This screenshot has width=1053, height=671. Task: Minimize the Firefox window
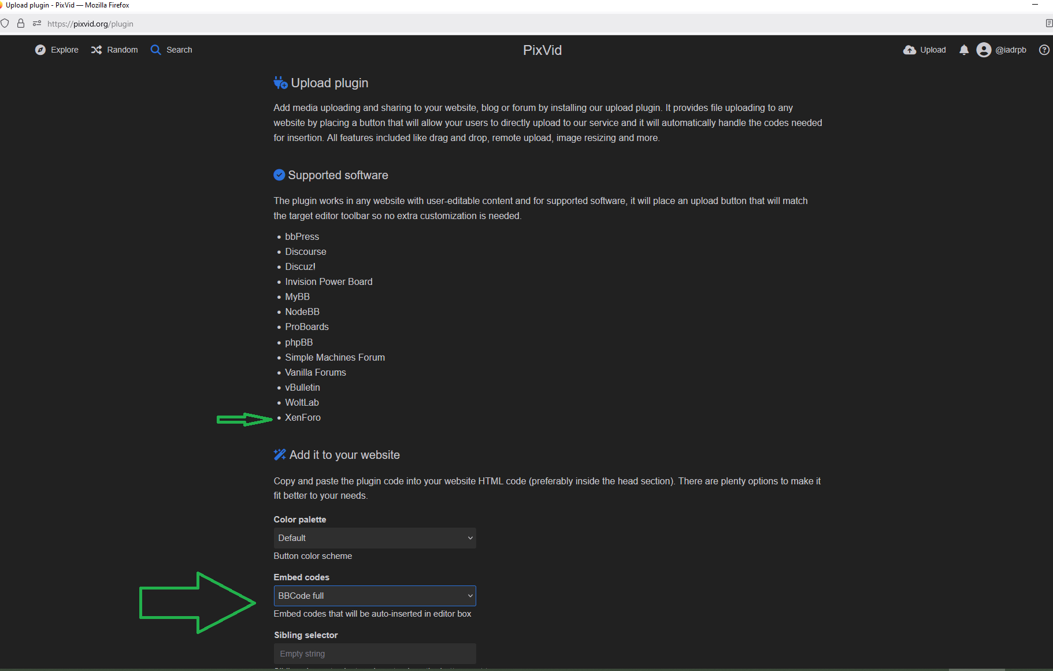(x=1035, y=5)
